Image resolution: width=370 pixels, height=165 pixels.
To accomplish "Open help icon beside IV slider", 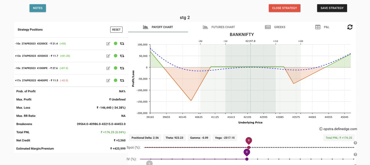I will (x=355, y=155).
